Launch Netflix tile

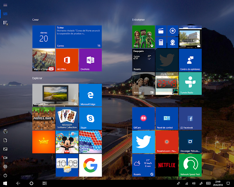click(167, 165)
